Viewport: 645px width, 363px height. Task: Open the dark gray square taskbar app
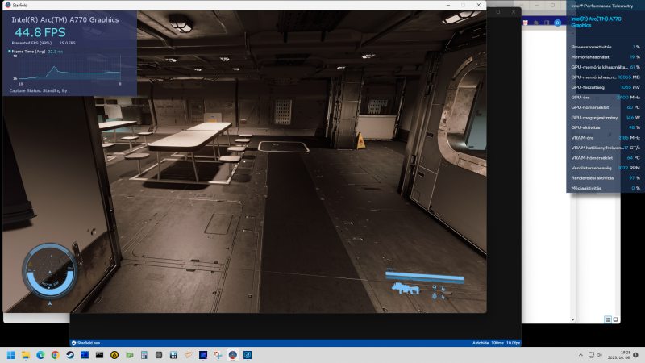tap(159, 355)
